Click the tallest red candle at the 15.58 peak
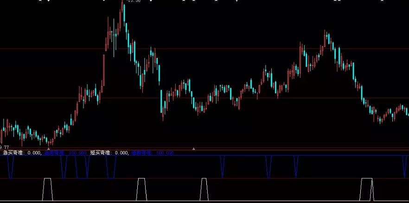Viewport: 409px width, 203px height. click(x=122, y=6)
